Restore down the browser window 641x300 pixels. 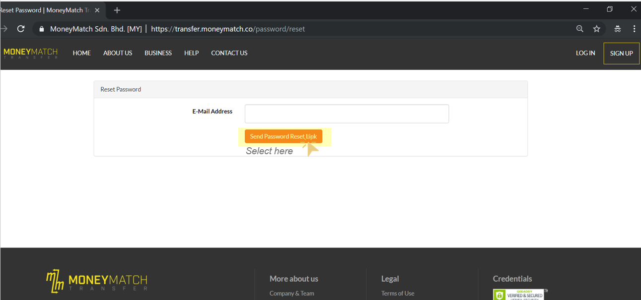(610, 9)
